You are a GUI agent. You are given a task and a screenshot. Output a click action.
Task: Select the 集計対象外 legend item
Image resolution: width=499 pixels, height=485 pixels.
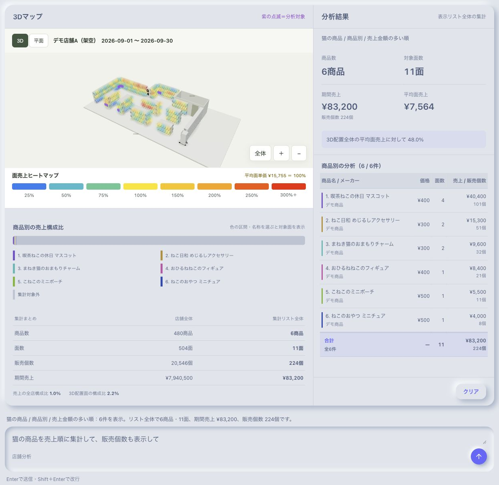27,295
